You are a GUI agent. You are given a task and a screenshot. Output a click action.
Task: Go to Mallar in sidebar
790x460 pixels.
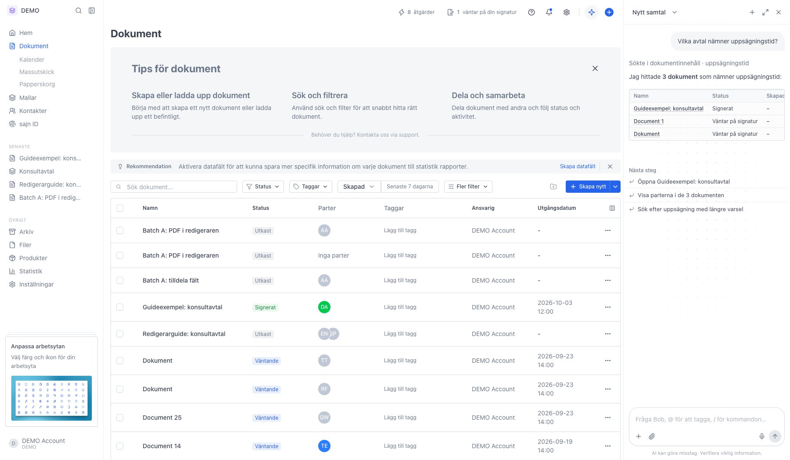click(x=28, y=98)
